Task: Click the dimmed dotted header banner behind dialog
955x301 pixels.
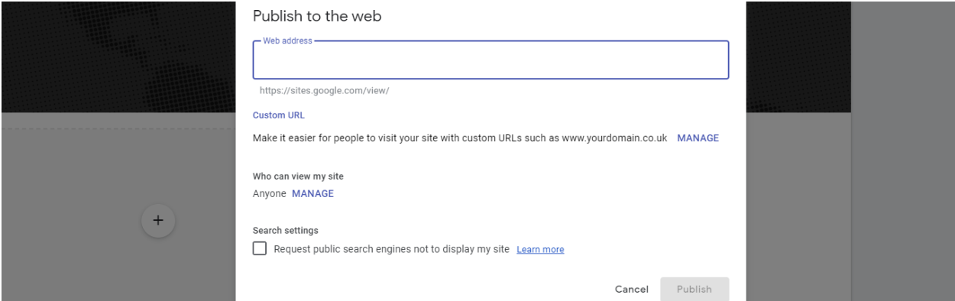Action: [x=118, y=57]
